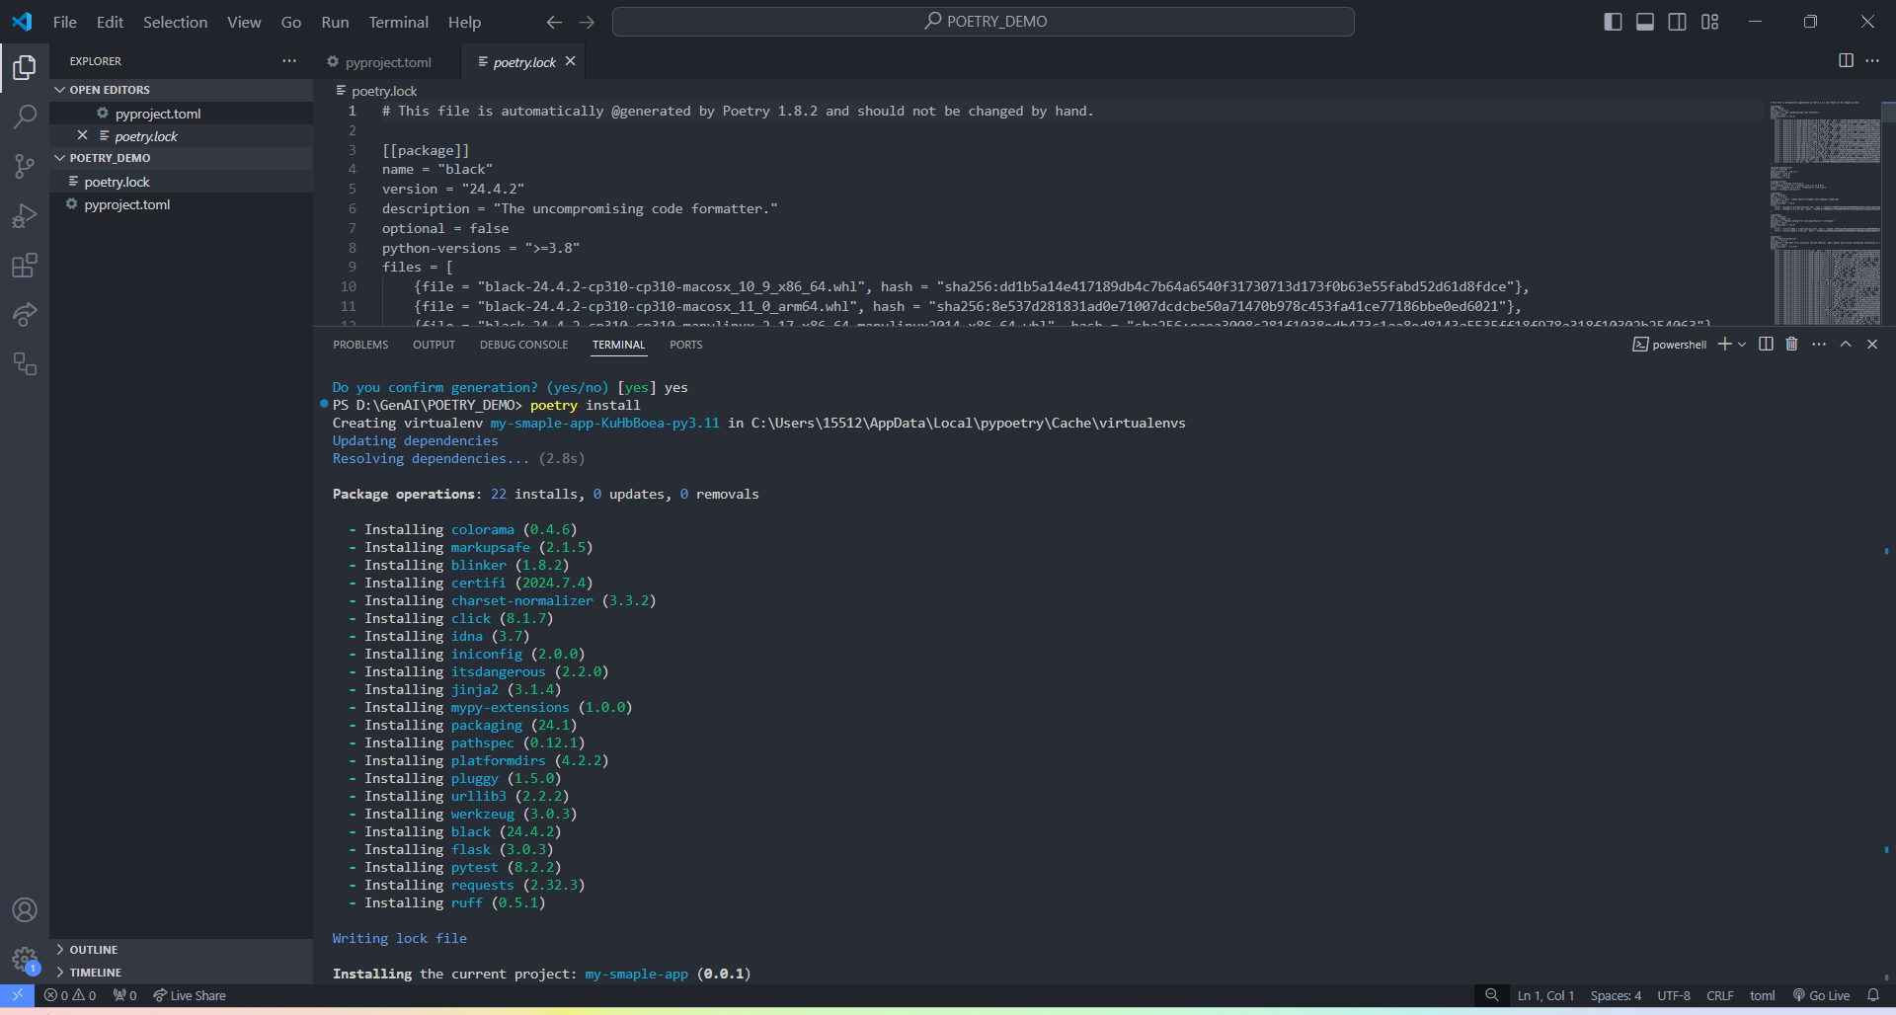The width and height of the screenshot is (1896, 1015).
Task: Open pyproject.toml in POETRY_DEMO folder
Action: pyautogui.click(x=126, y=204)
